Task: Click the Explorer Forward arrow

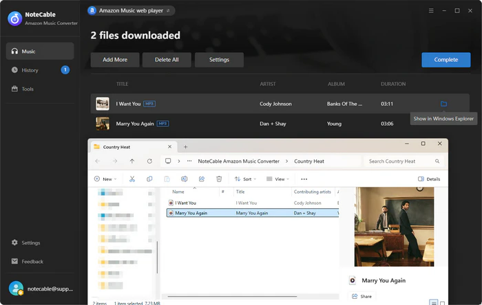Action: [x=115, y=161]
